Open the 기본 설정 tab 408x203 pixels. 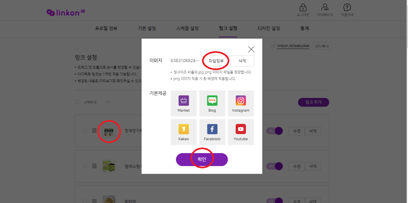coord(147,29)
